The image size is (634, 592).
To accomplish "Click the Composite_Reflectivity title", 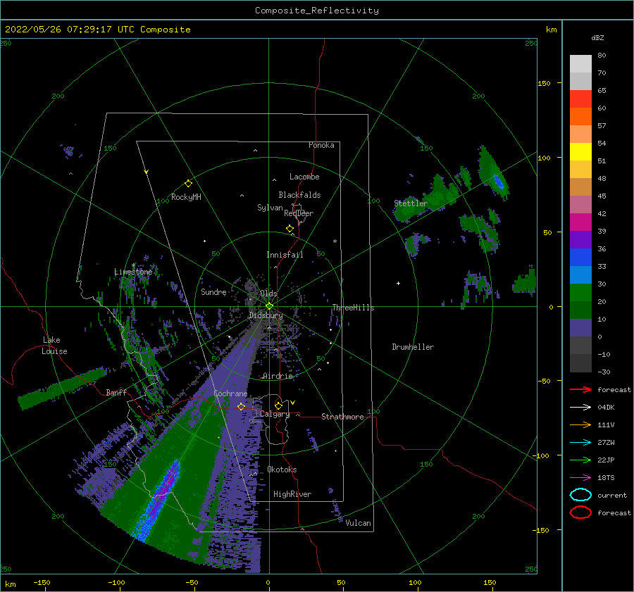I will (317, 11).
